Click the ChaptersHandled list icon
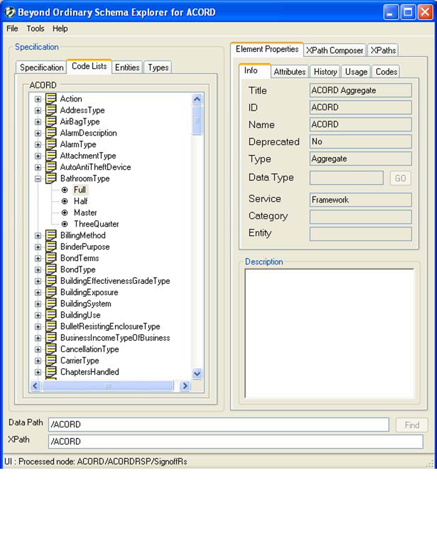Image resolution: width=437 pixels, height=547 pixels. 51,372
